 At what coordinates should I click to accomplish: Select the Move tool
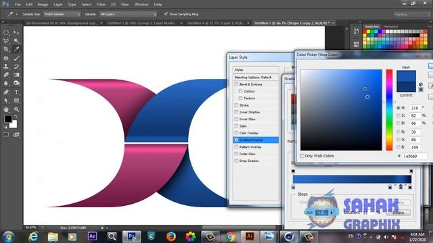coord(16,33)
